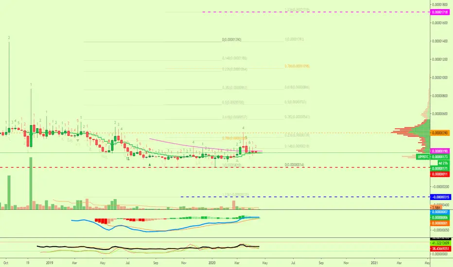
Task: Click the 0.00000800 price axis tick
Action: (x=440, y=96)
